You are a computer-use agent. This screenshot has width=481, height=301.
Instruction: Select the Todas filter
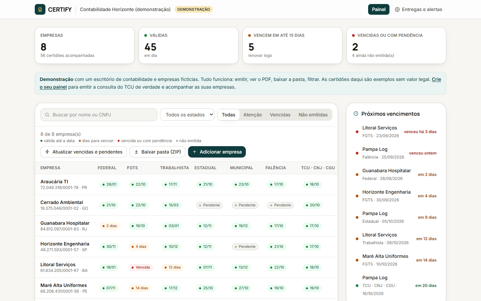[228, 115]
